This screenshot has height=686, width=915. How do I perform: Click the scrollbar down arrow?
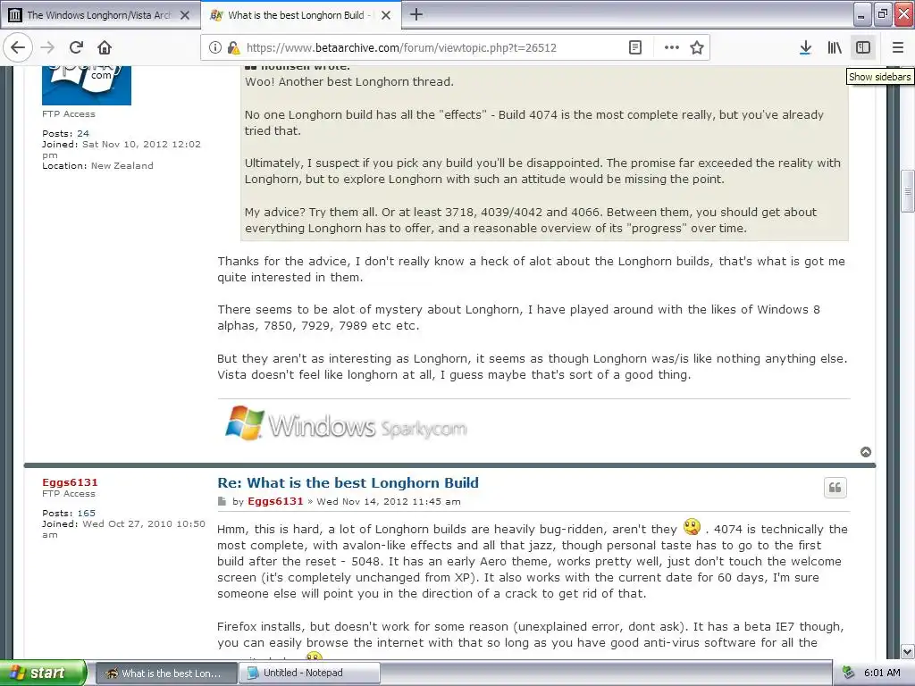[908, 651]
